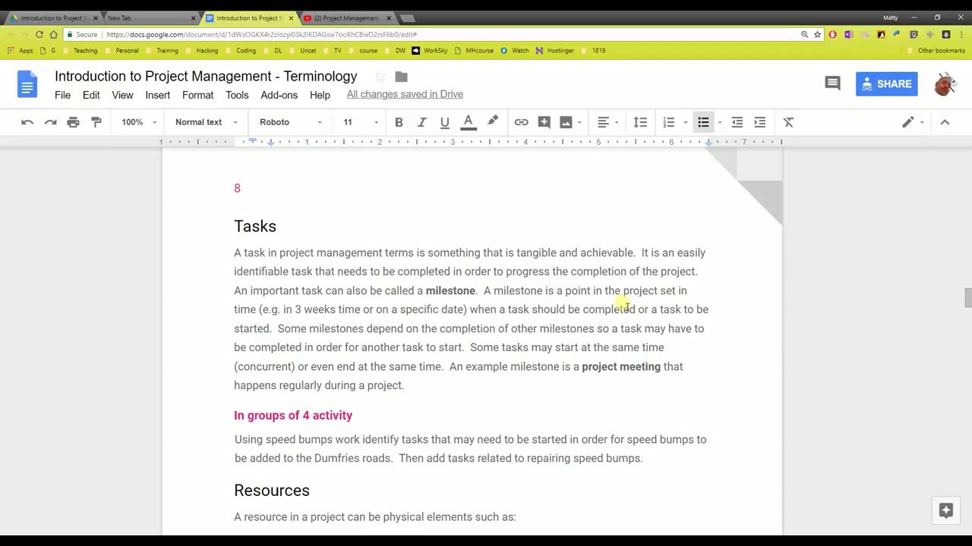This screenshot has width=972, height=546.
Task: Expand the editing mode dropdown arrow
Action: coord(922,122)
